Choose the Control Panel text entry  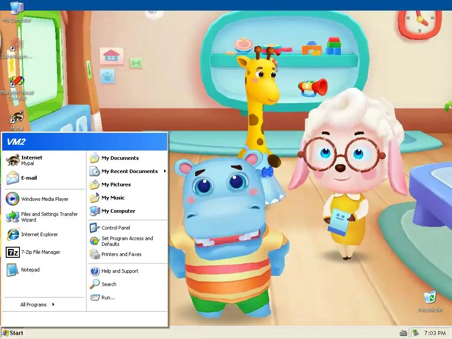(x=116, y=228)
